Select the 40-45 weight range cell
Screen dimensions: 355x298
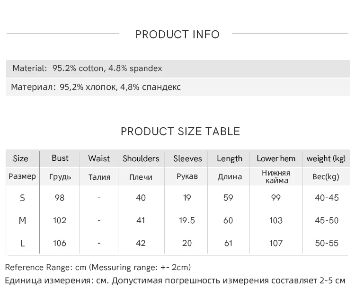click(327, 198)
